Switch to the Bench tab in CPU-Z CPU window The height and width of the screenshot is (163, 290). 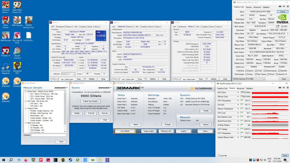pos(90,26)
